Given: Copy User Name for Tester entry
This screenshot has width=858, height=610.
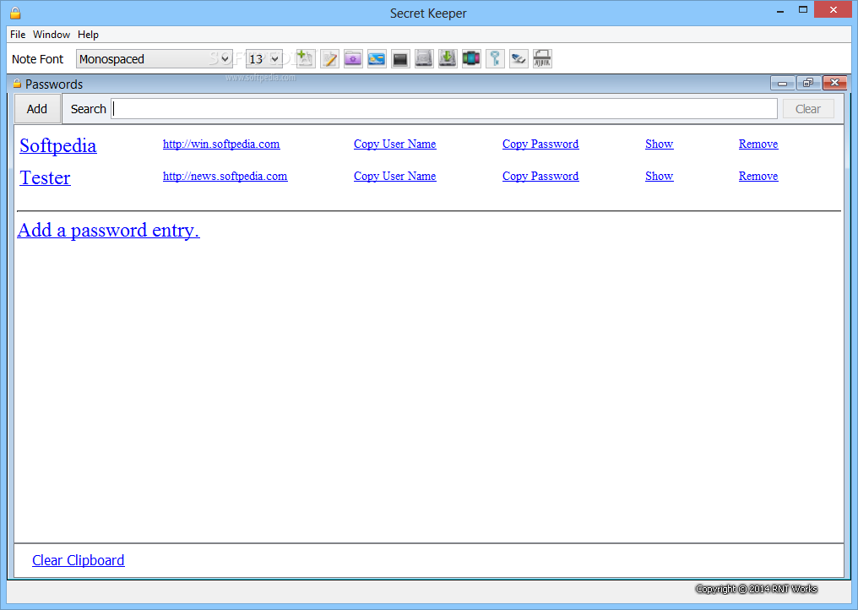Looking at the screenshot, I should click(394, 177).
